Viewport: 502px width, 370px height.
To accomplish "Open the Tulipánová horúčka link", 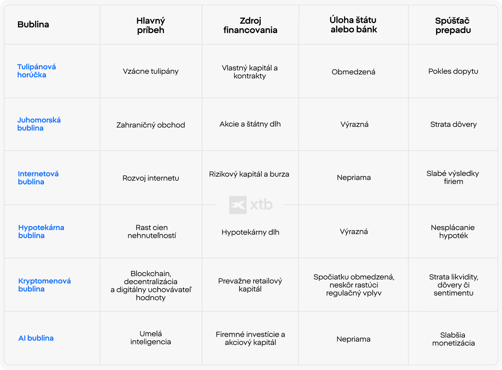I will click(36, 71).
